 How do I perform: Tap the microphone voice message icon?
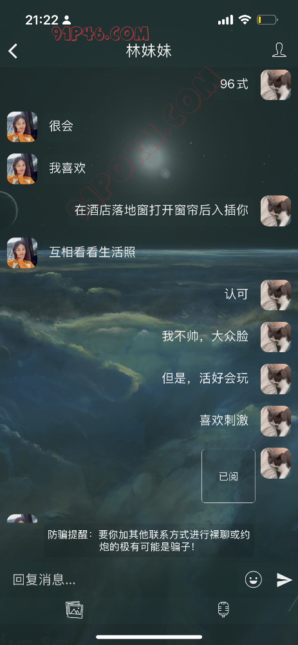click(223, 610)
